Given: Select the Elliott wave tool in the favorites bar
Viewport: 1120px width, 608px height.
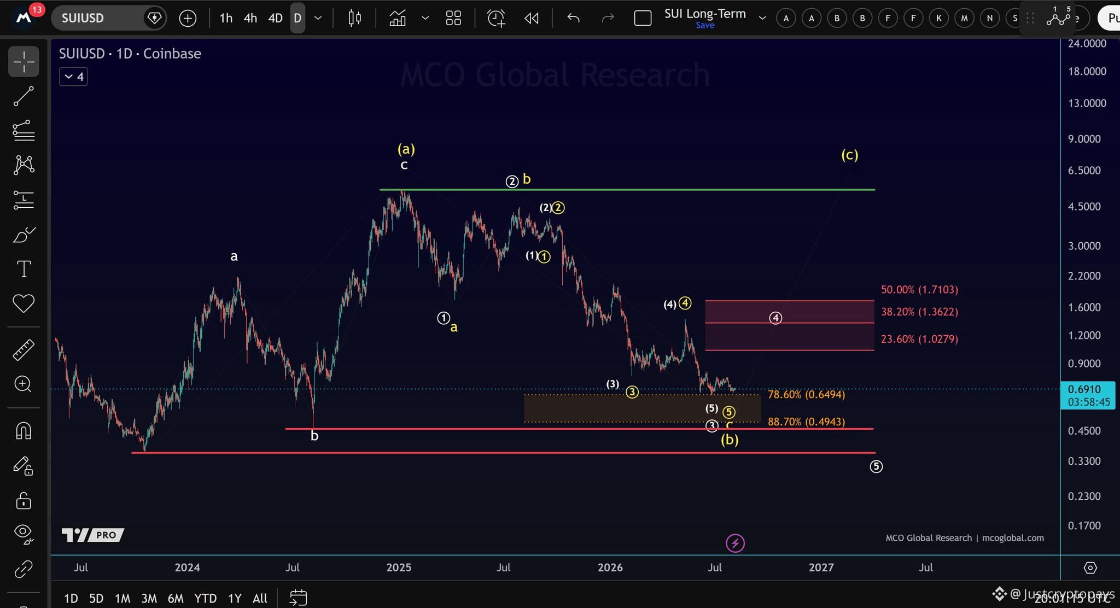Looking at the screenshot, I should 1059,17.
